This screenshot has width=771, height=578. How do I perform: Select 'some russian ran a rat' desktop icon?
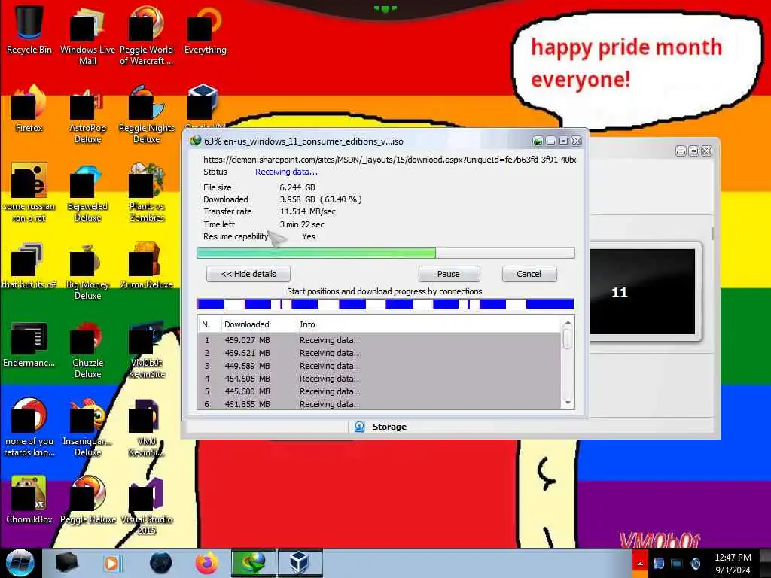[29, 192]
